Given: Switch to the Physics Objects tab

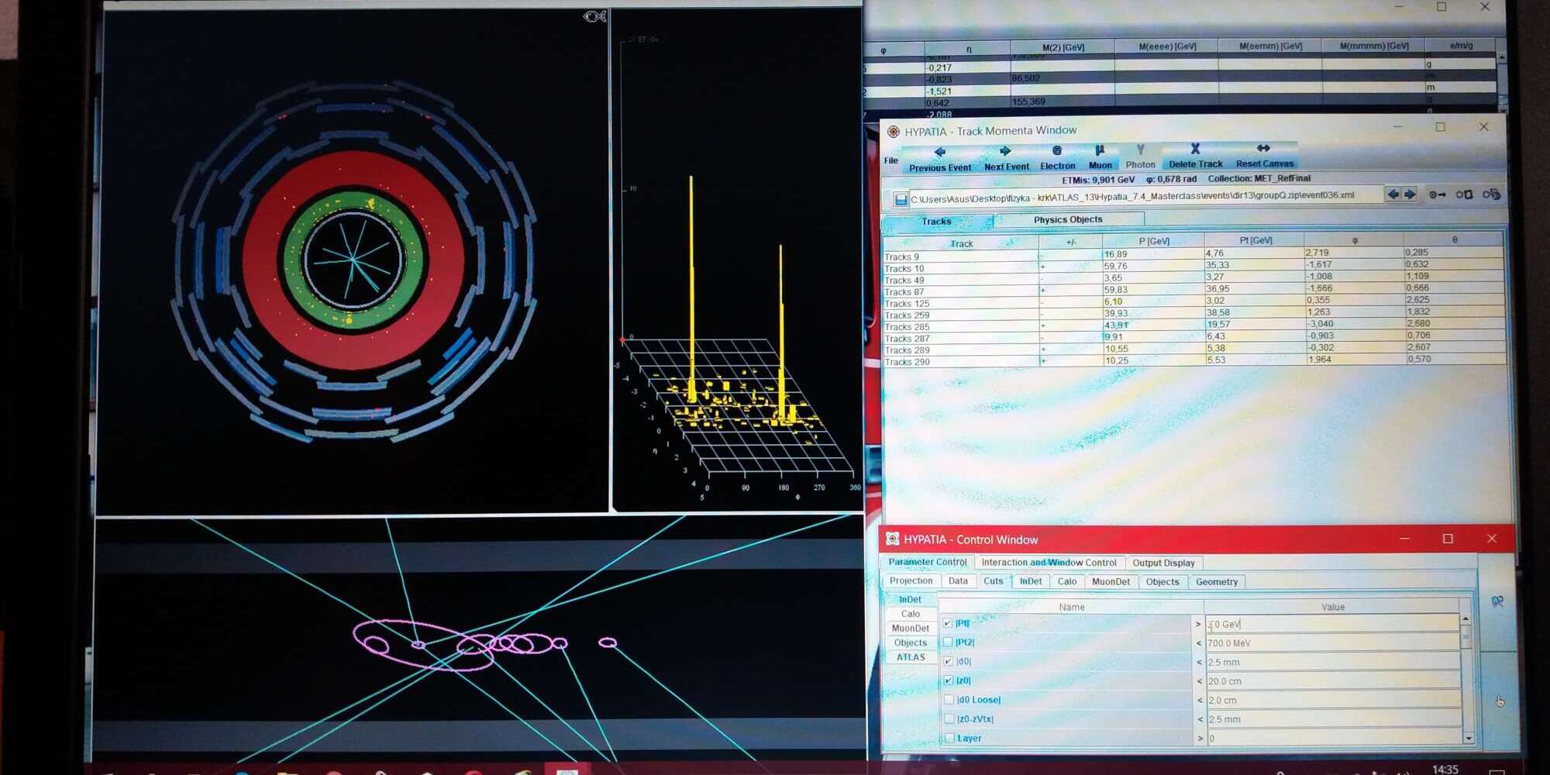Looking at the screenshot, I should click(x=1067, y=220).
